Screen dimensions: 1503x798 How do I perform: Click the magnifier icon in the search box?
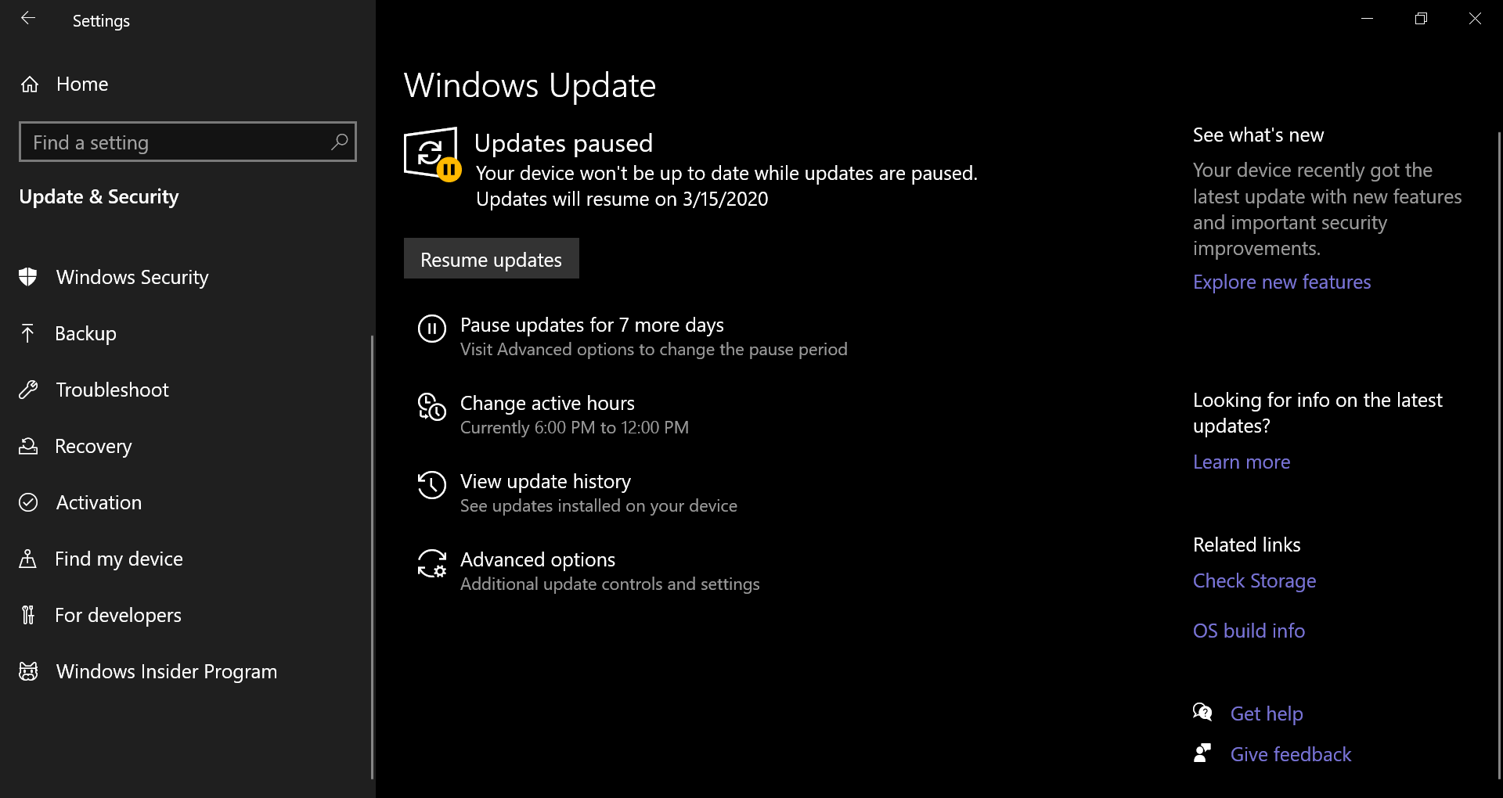[x=339, y=142]
